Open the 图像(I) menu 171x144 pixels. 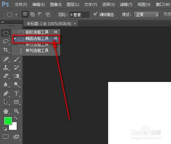click(x=56, y=4)
